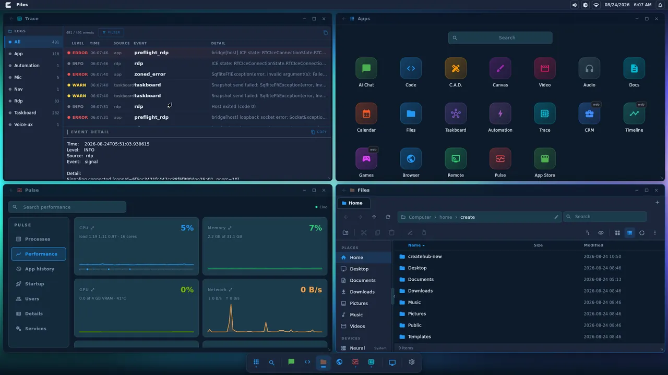
Task: Click the new folder icon in Files toolbar
Action: [345, 233]
